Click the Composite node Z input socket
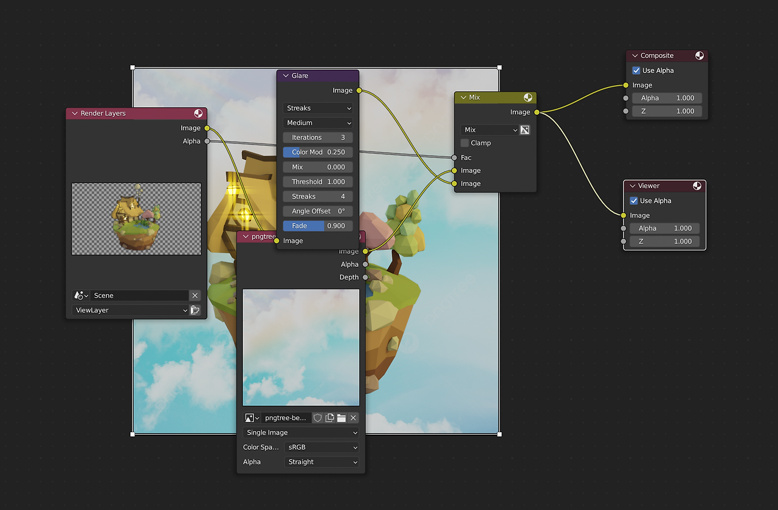778x510 pixels. pos(626,111)
